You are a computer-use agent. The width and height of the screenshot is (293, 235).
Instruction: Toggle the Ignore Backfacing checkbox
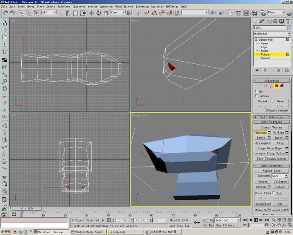[x=256, y=96]
